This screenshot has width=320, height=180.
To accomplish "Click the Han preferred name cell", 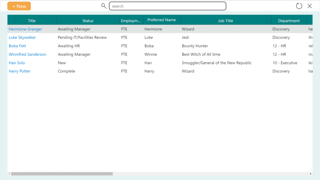I will click(148, 63).
